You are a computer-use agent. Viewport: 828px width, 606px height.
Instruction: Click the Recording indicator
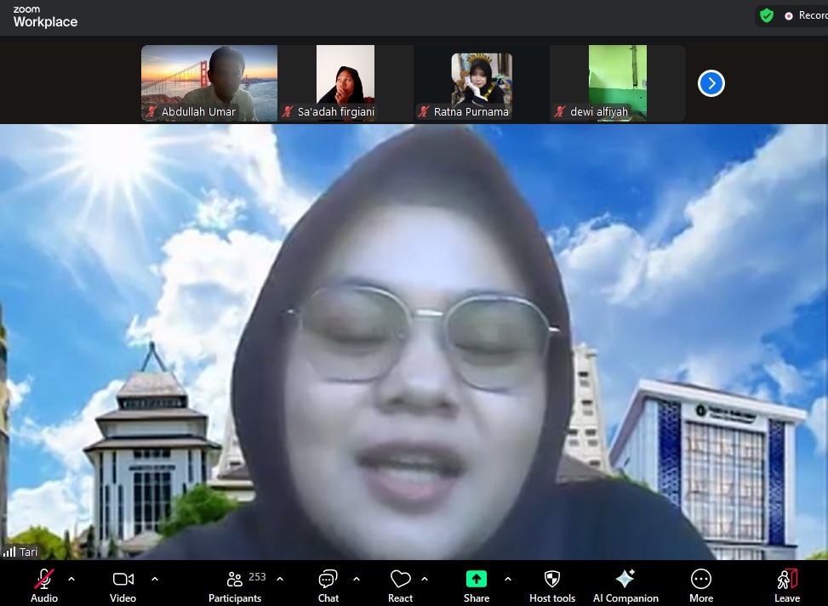[x=804, y=15]
